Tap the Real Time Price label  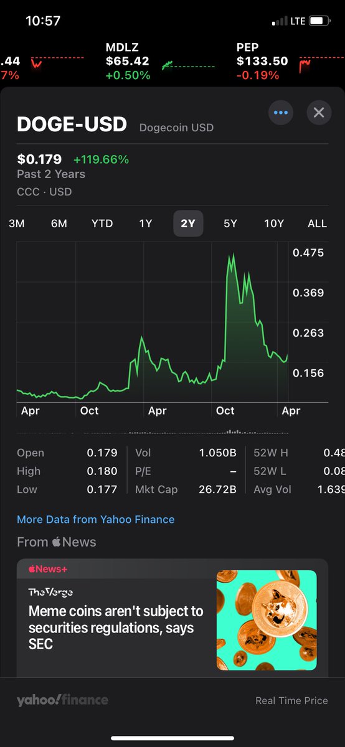pyautogui.click(x=291, y=700)
